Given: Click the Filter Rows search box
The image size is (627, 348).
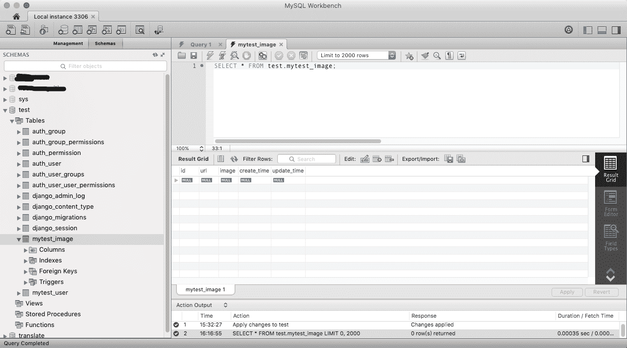Looking at the screenshot, I should coord(307,159).
